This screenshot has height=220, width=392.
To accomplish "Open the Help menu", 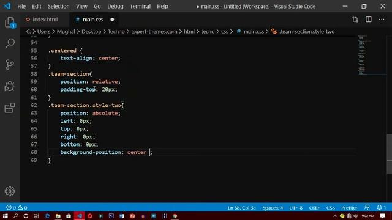I will point(162,6).
